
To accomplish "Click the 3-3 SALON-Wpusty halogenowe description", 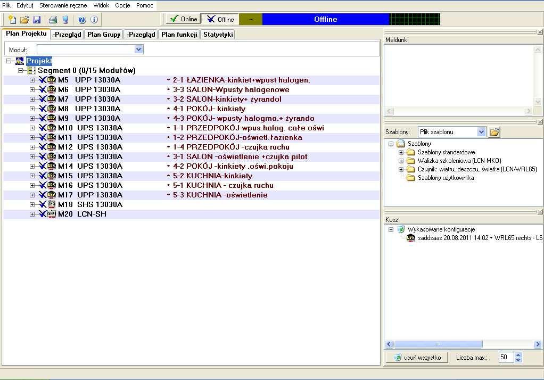I will coord(231,89).
